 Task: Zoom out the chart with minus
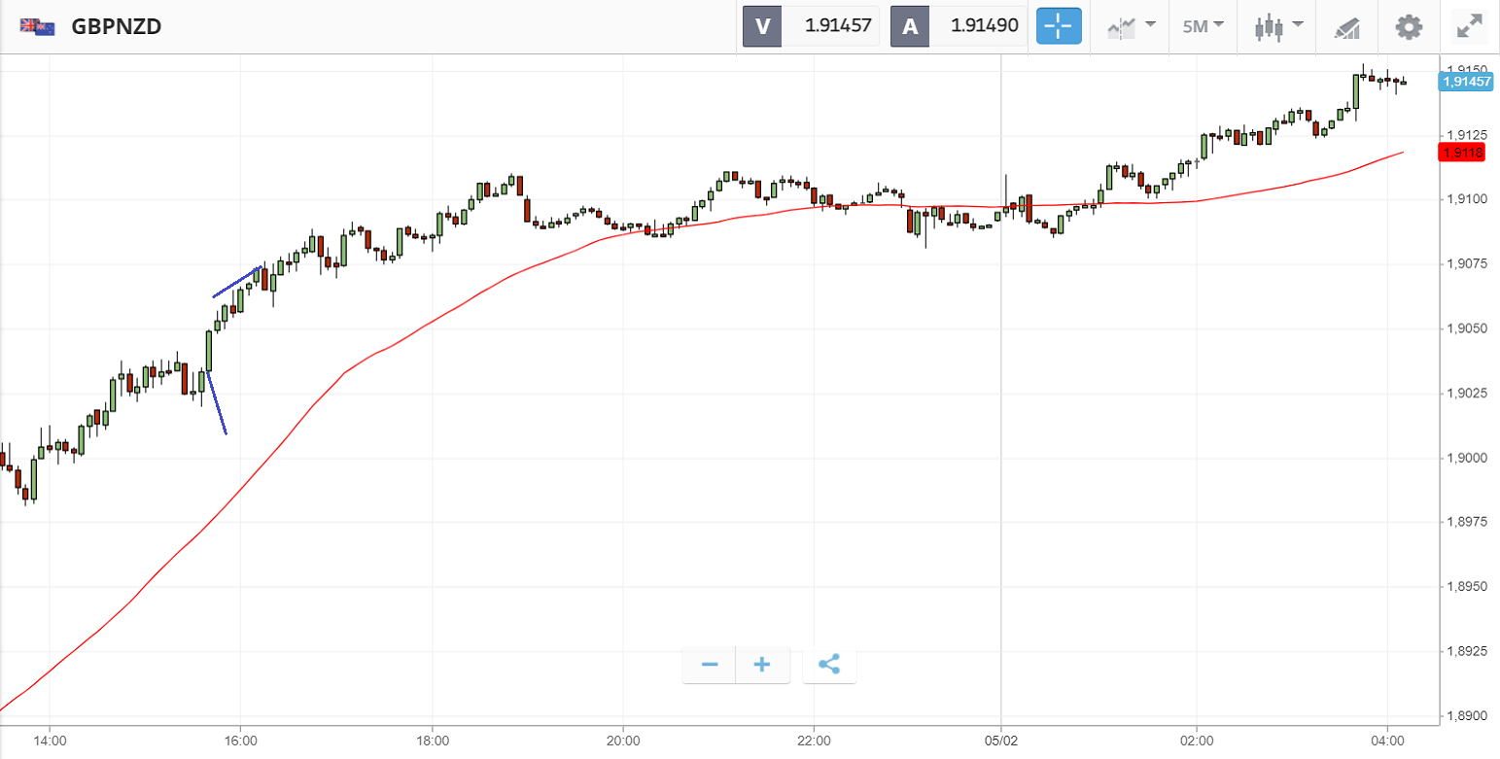pyautogui.click(x=710, y=665)
